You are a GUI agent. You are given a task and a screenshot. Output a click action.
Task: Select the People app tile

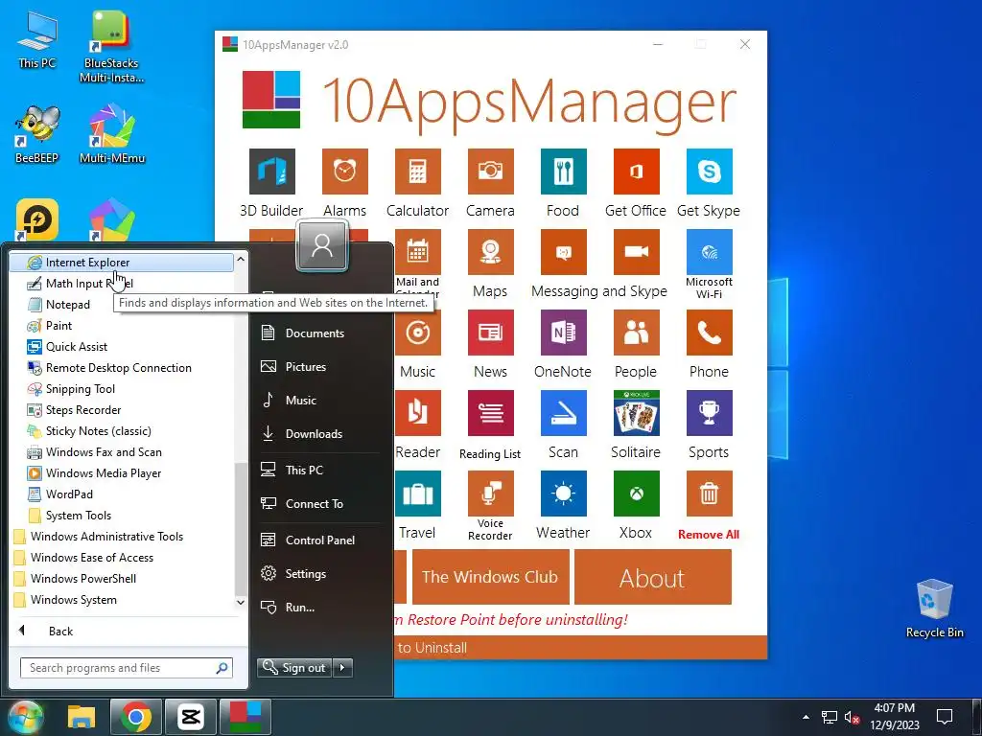[x=637, y=333]
